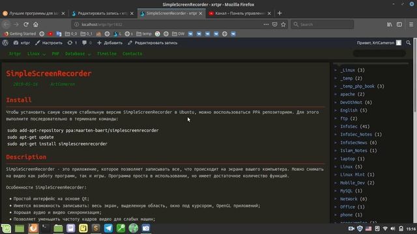Open the Linux menu dropdown
The height and width of the screenshot is (234, 417).
tap(36, 53)
